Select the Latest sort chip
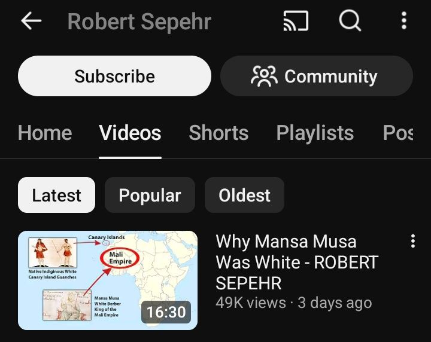The height and width of the screenshot is (342, 431). 56,195
